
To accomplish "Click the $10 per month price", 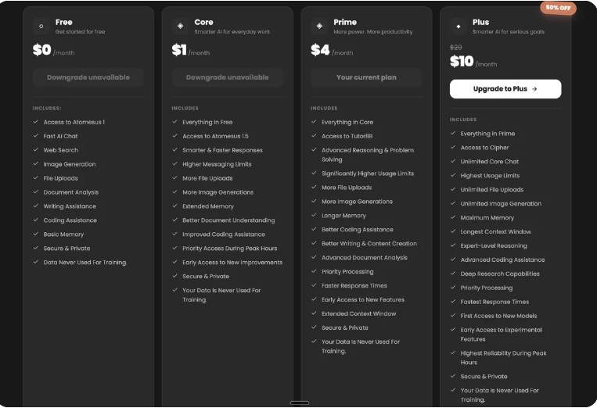I will pyautogui.click(x=473, y=62).
